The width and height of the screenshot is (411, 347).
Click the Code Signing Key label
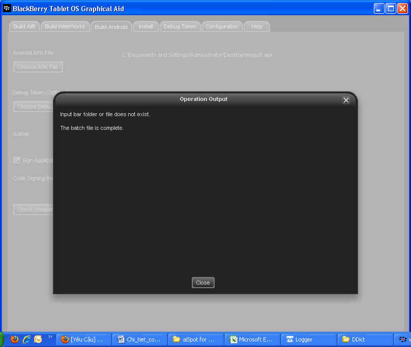(x=33, y=178)
